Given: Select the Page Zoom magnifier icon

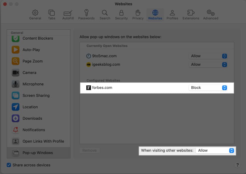Looking at the screenshot, I should pos(16,61).
